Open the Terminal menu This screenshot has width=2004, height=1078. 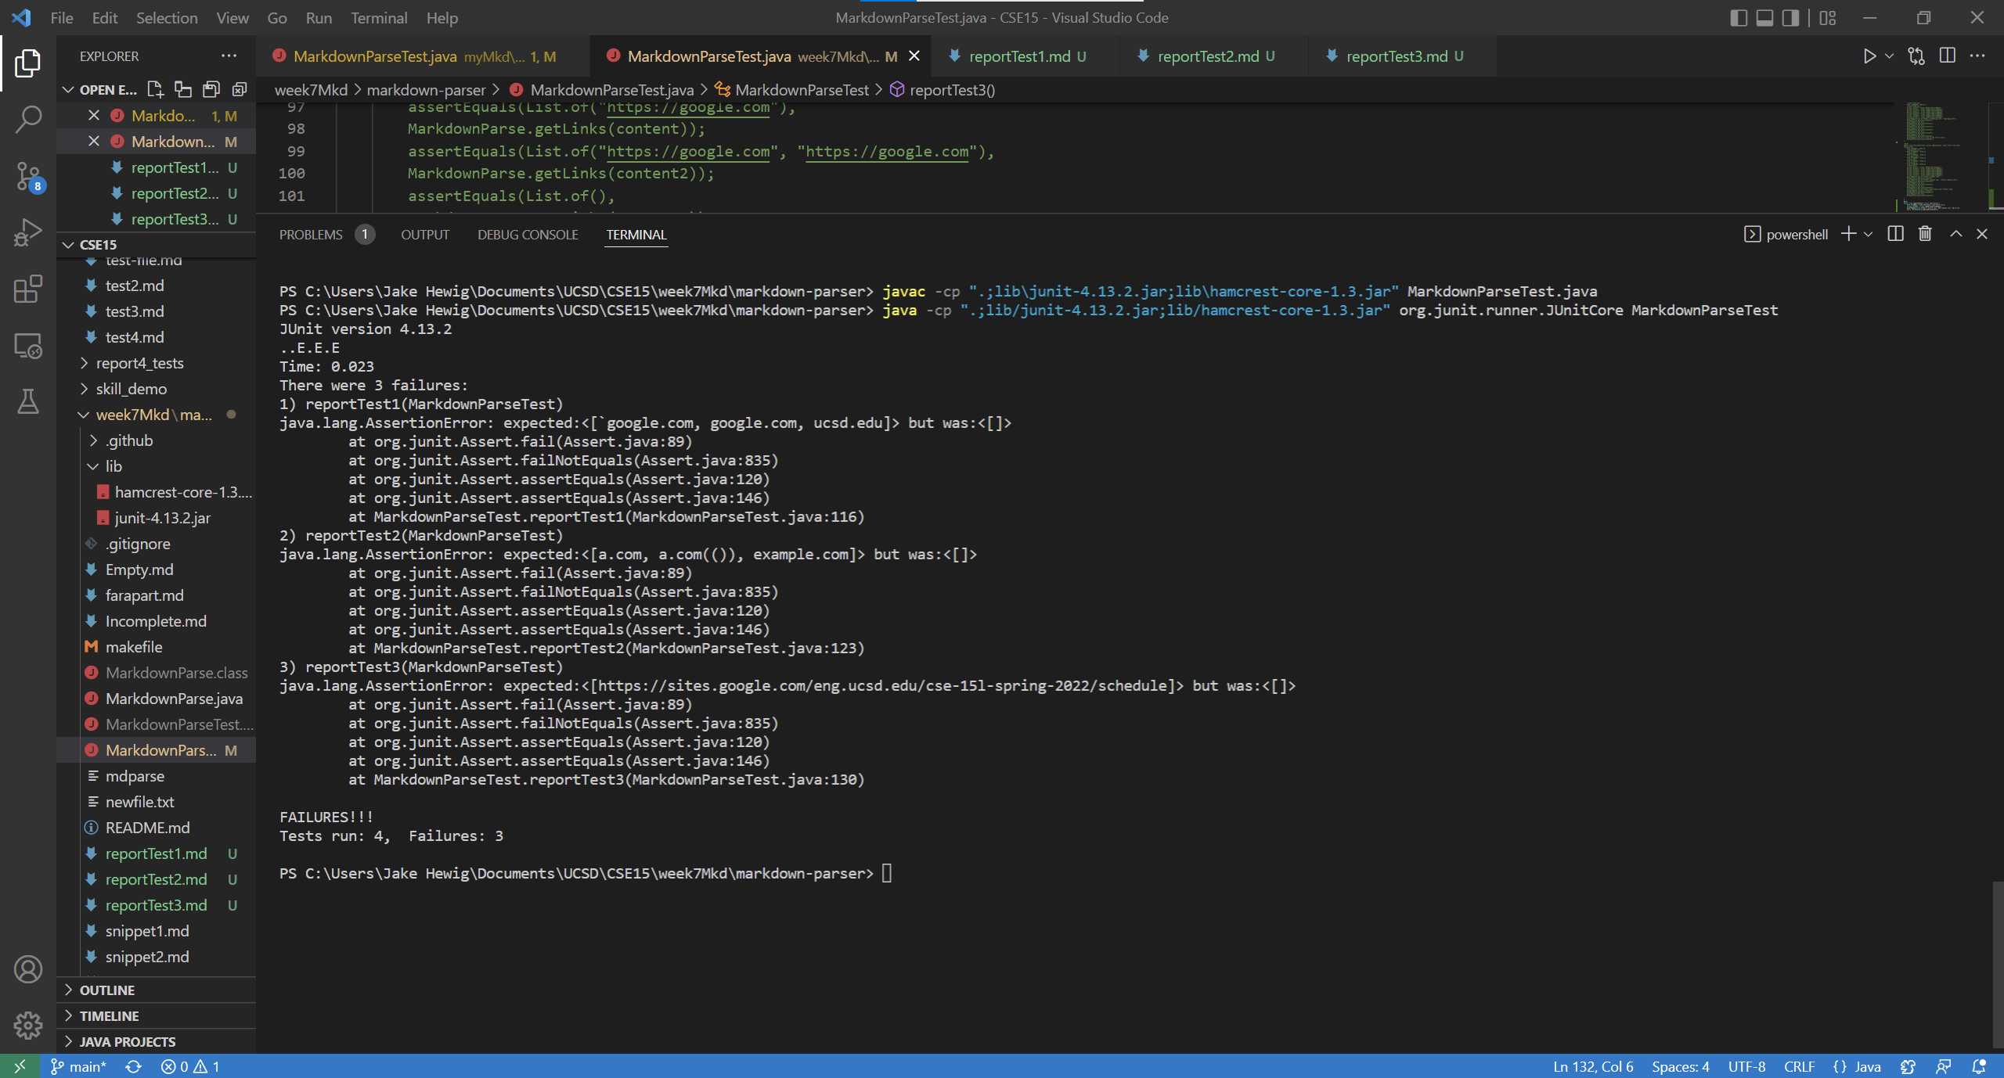tap(378, 18)
